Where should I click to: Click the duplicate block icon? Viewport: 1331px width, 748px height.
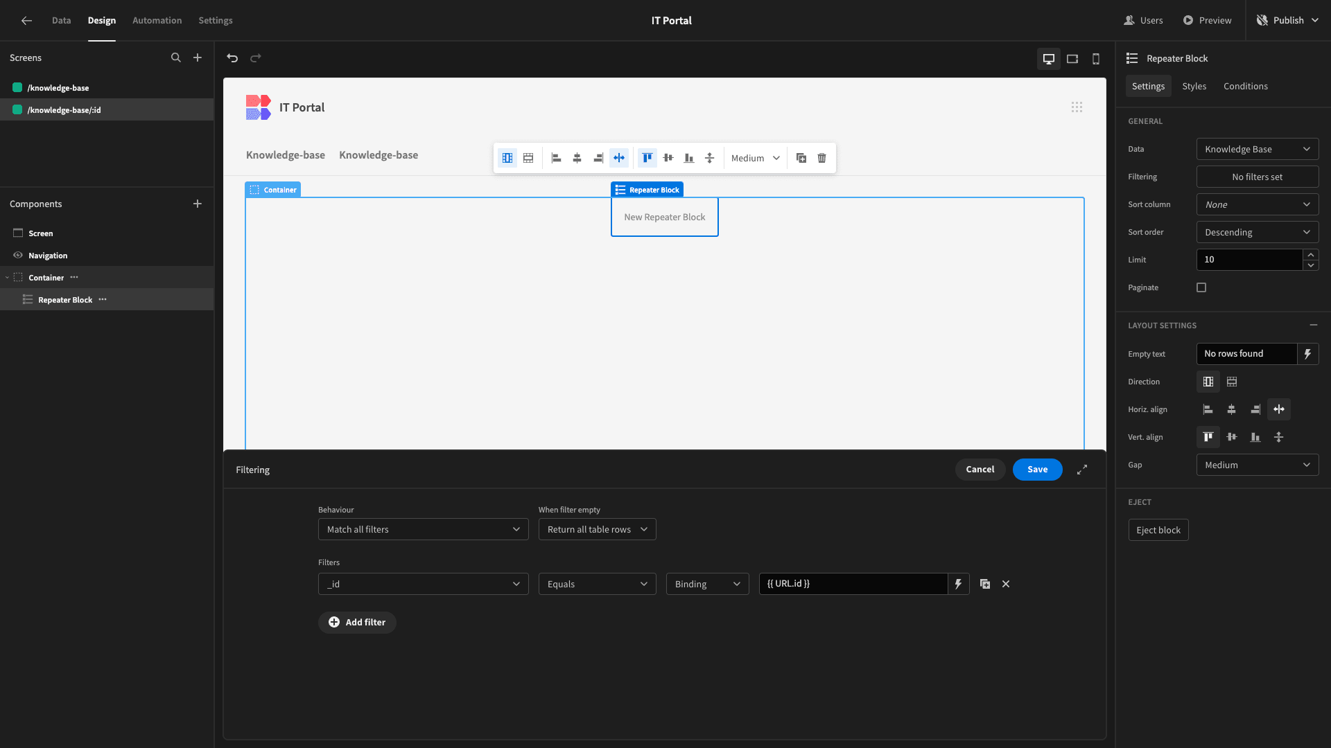[801, 158]
